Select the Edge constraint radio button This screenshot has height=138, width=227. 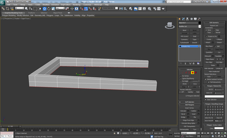(x=214, y=30)
